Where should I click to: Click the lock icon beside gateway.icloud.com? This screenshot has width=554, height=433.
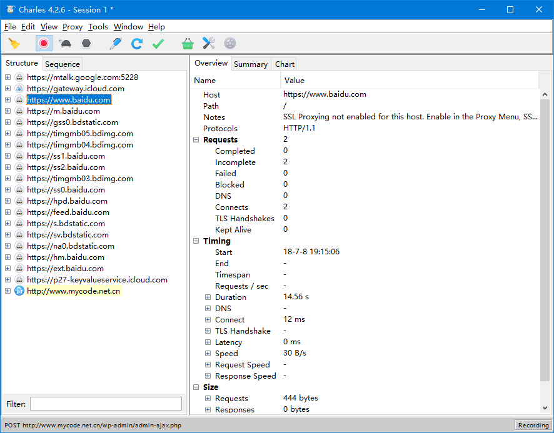[19, 88]
